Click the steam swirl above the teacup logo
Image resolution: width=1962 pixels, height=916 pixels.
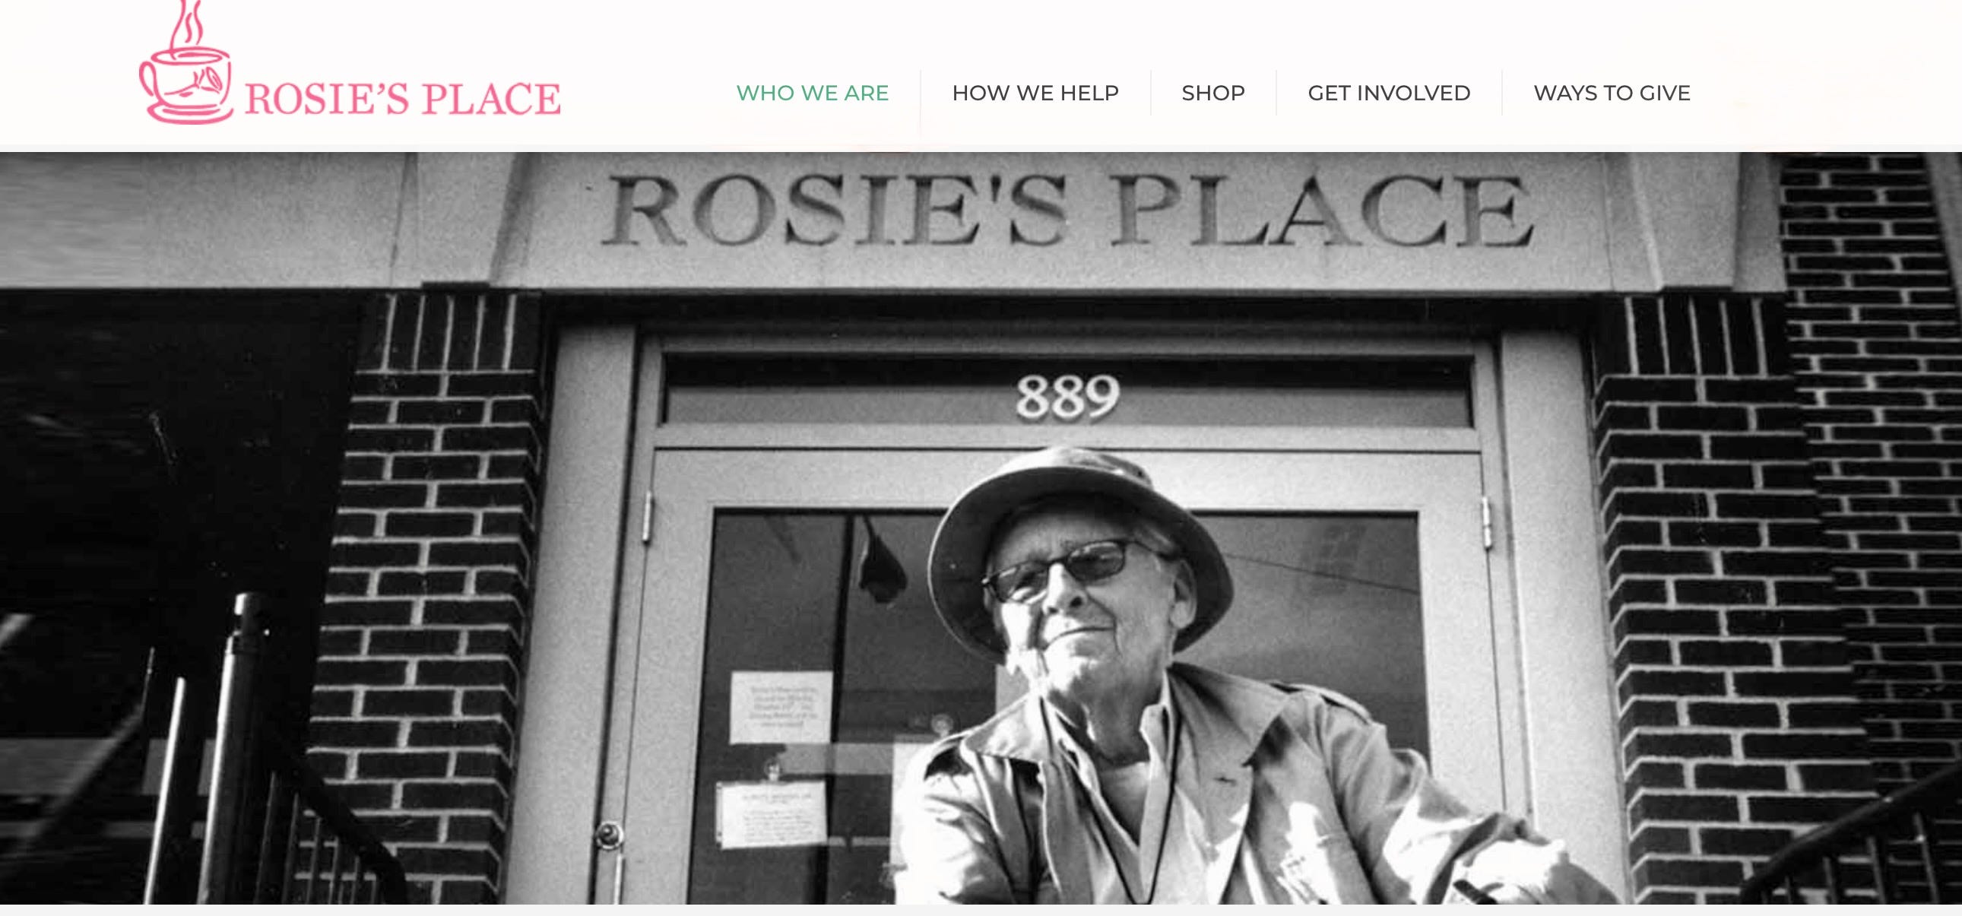click(186, 24)
